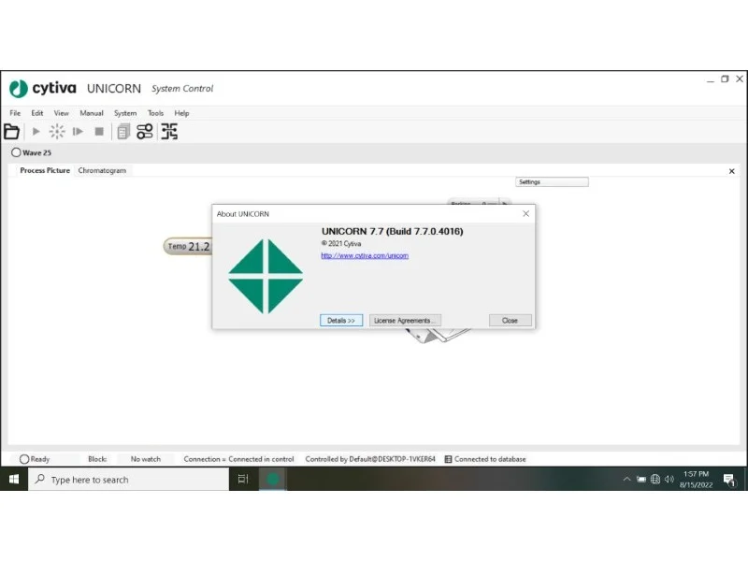This screenshot has width=748, height=561.
Task: Open the Windows notification center icon
Action: point(729,480)
